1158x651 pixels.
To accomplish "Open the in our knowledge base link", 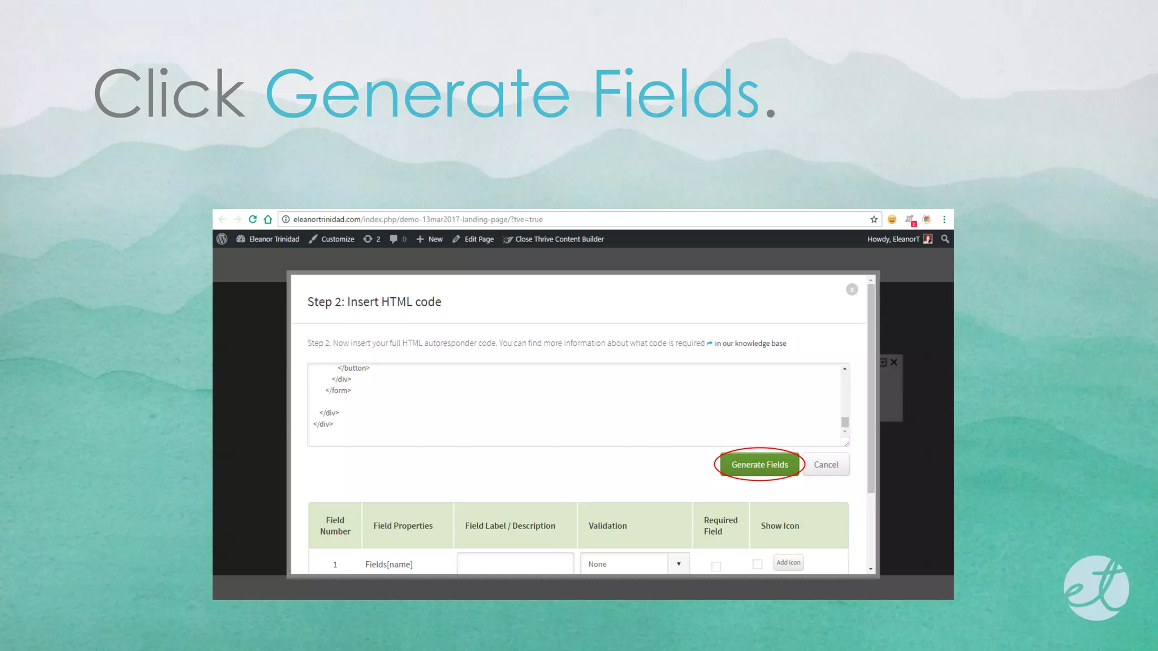I will click(750, 344).
